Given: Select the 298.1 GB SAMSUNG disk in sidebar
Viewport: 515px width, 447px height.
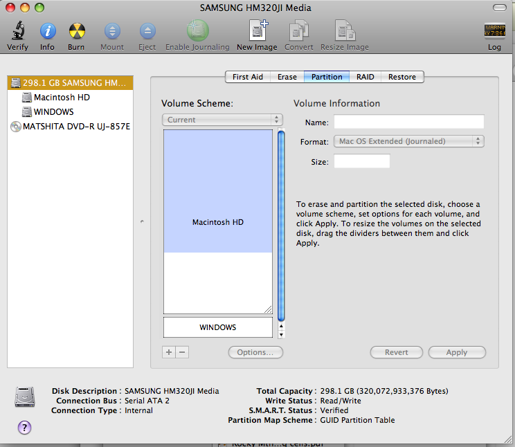Looking at the screenshot, I should (70, 83).
